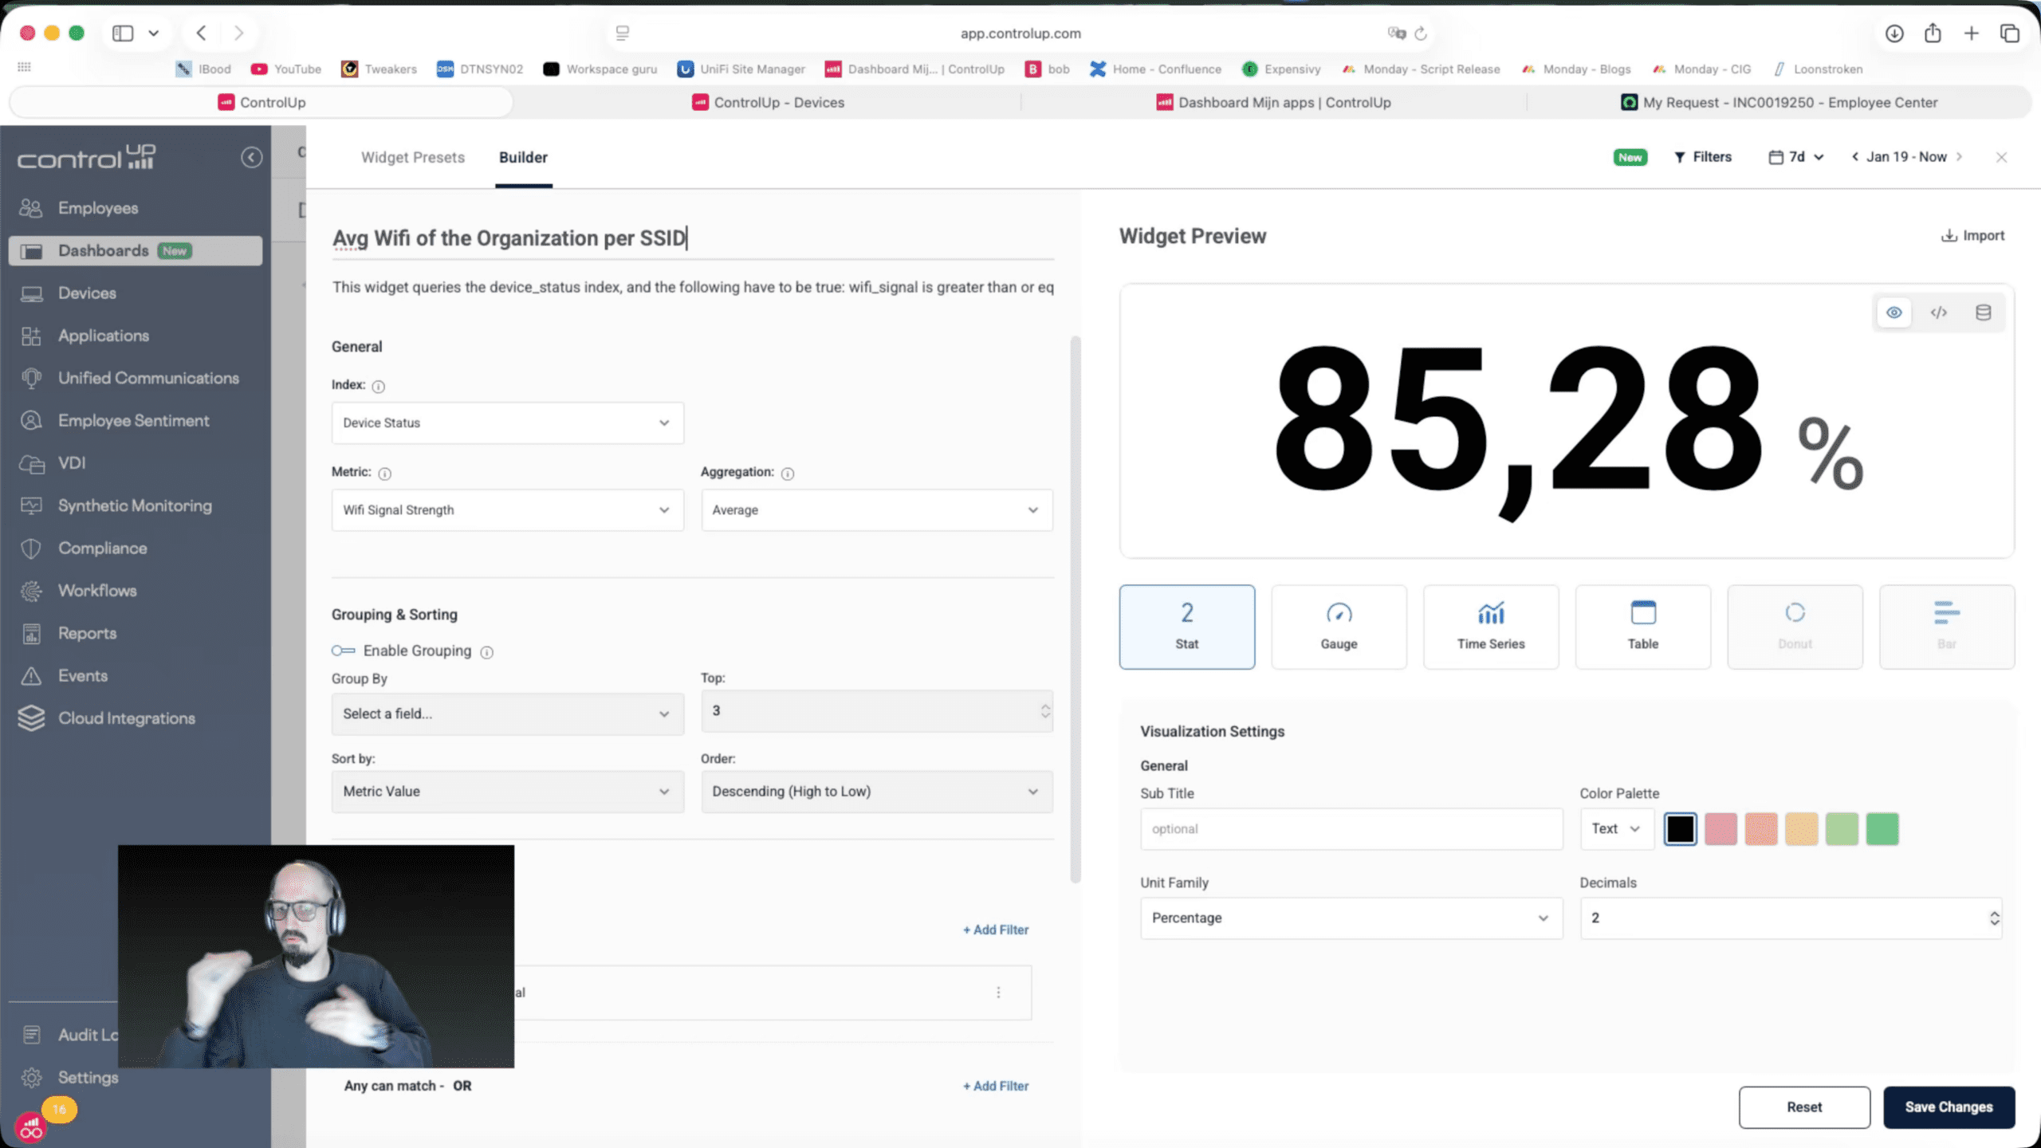
Task: Open Cloud Integrations in the sidebar
Action: coord(126,718)
